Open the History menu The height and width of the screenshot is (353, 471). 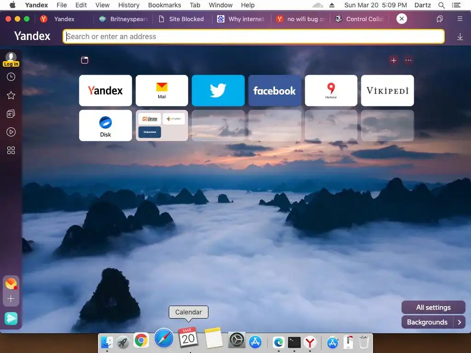[129, 5]
